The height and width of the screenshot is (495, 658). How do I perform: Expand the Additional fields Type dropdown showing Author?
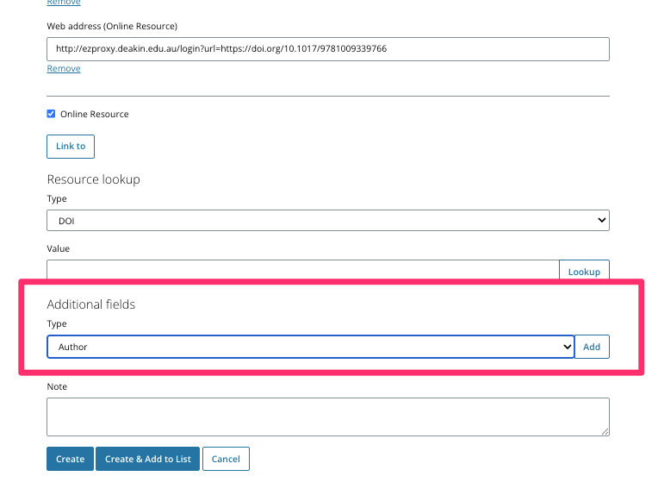click(310, 347)
